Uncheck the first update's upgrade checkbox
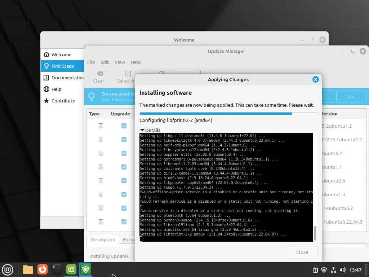 [124, 126]
